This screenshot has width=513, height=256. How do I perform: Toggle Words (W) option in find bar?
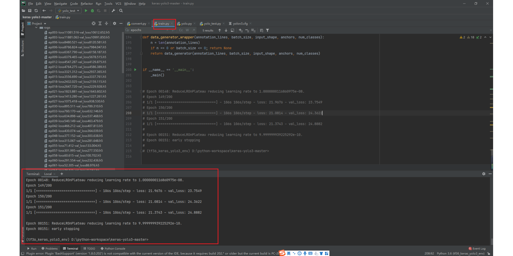[x=187, y=30]
